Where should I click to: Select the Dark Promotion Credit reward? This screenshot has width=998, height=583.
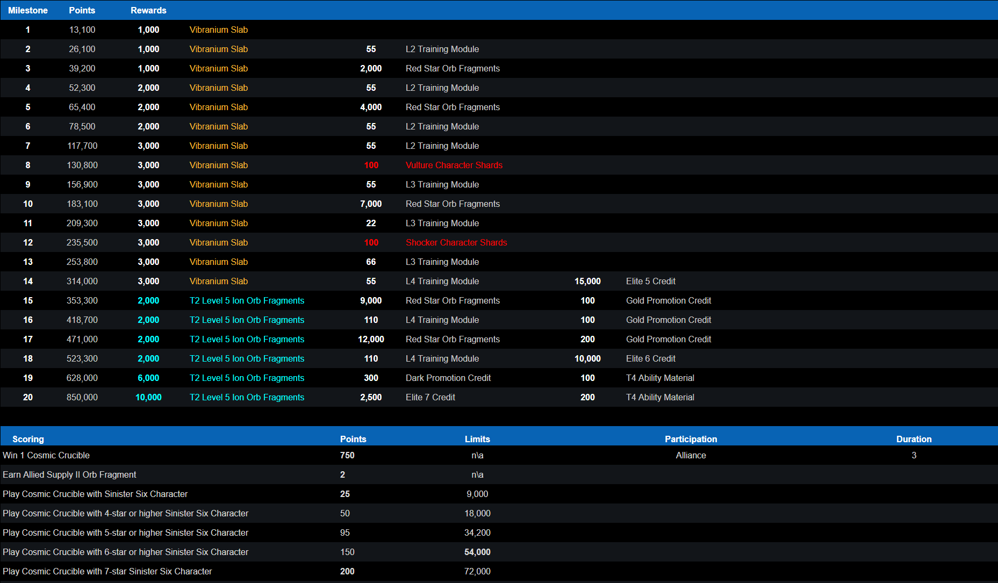[x=448, y=378]
